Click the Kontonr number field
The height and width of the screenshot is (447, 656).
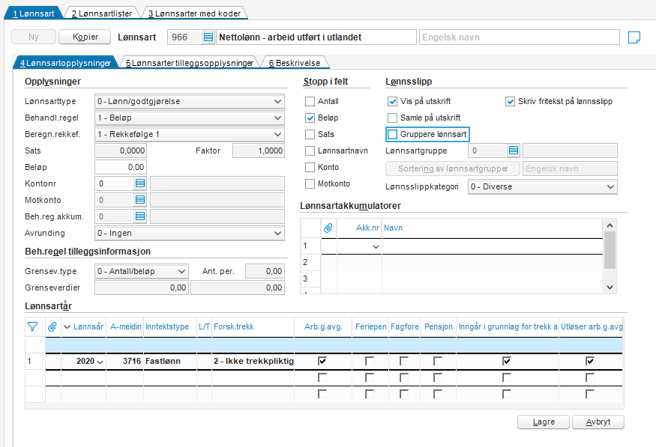[115, 183]
